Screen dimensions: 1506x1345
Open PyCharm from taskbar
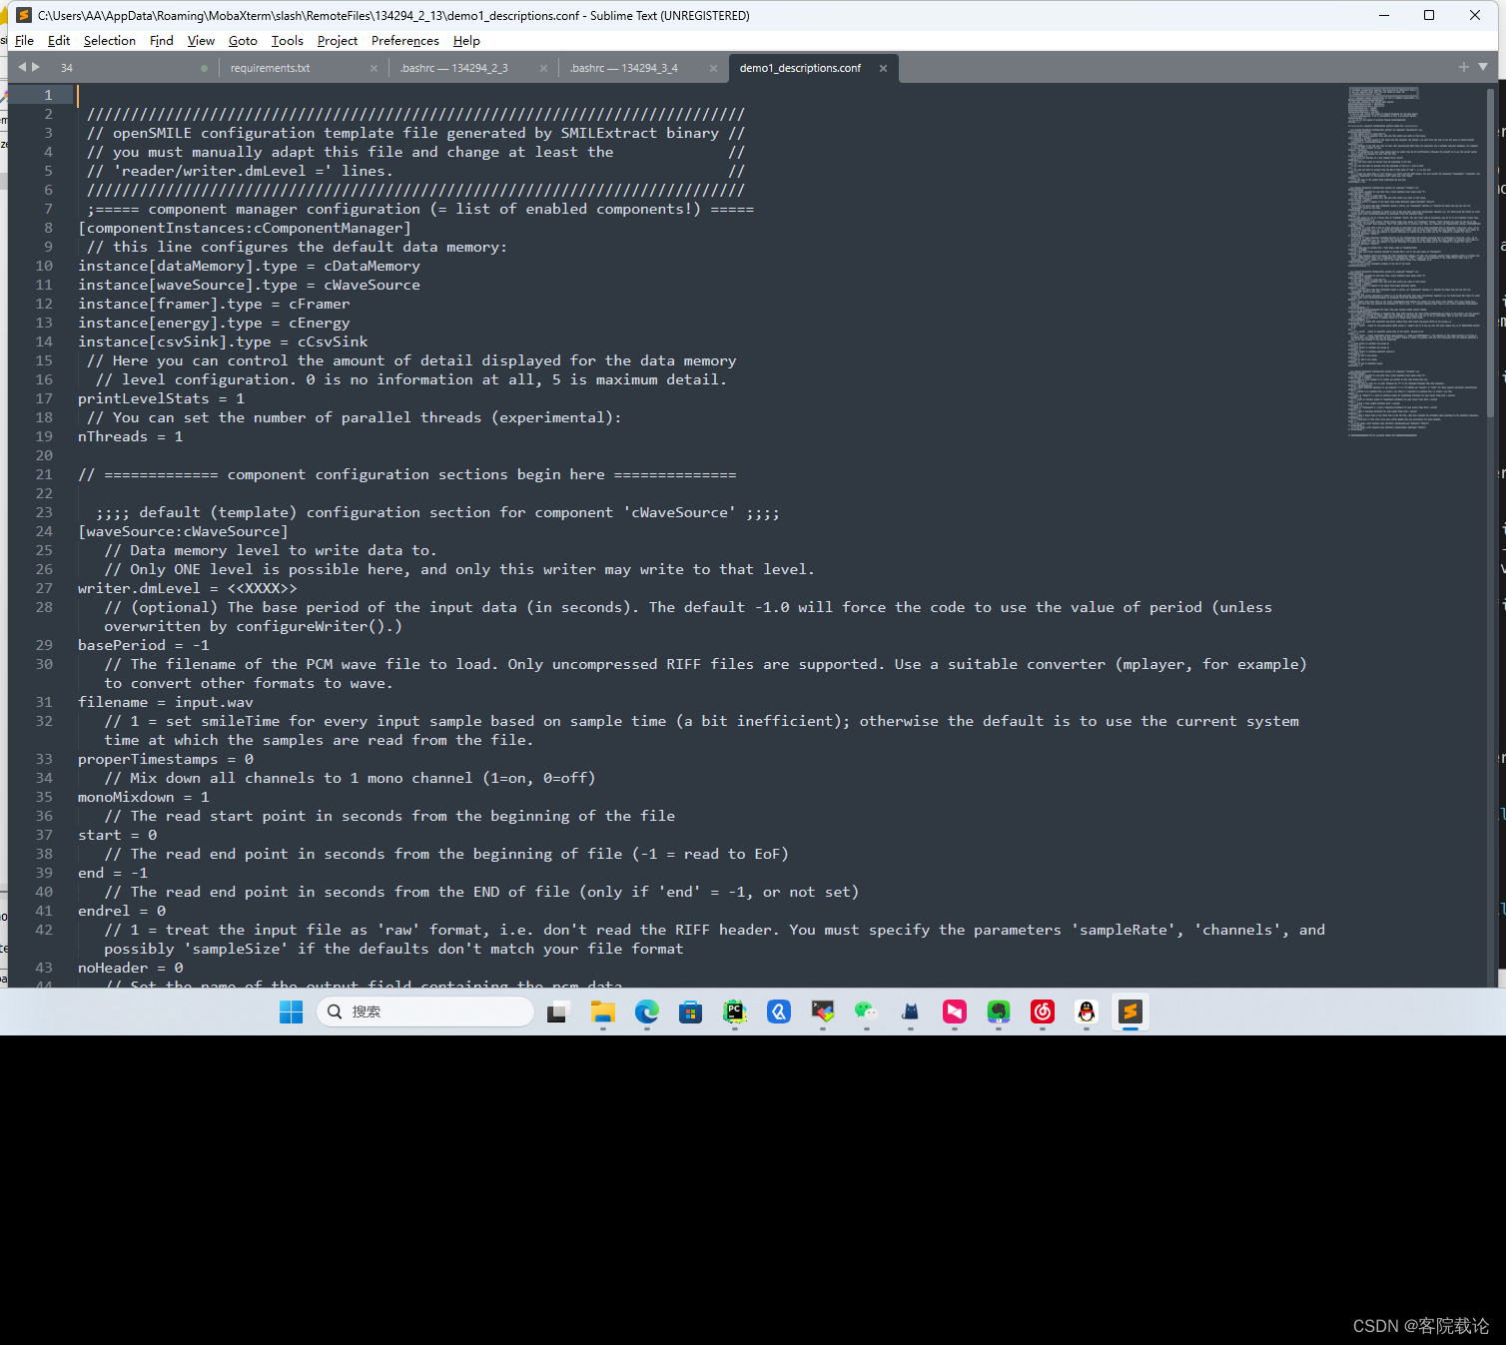point(735,1011)
